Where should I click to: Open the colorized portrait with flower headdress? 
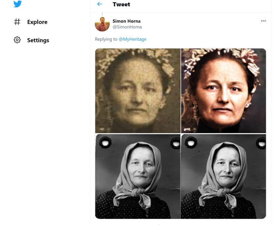[x=223, y=91]
